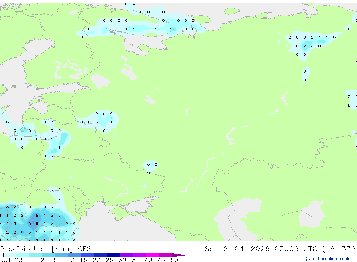This screenshot has height=262, width=357.
Task: Click the '35' legend scale label
Action: 135,260
